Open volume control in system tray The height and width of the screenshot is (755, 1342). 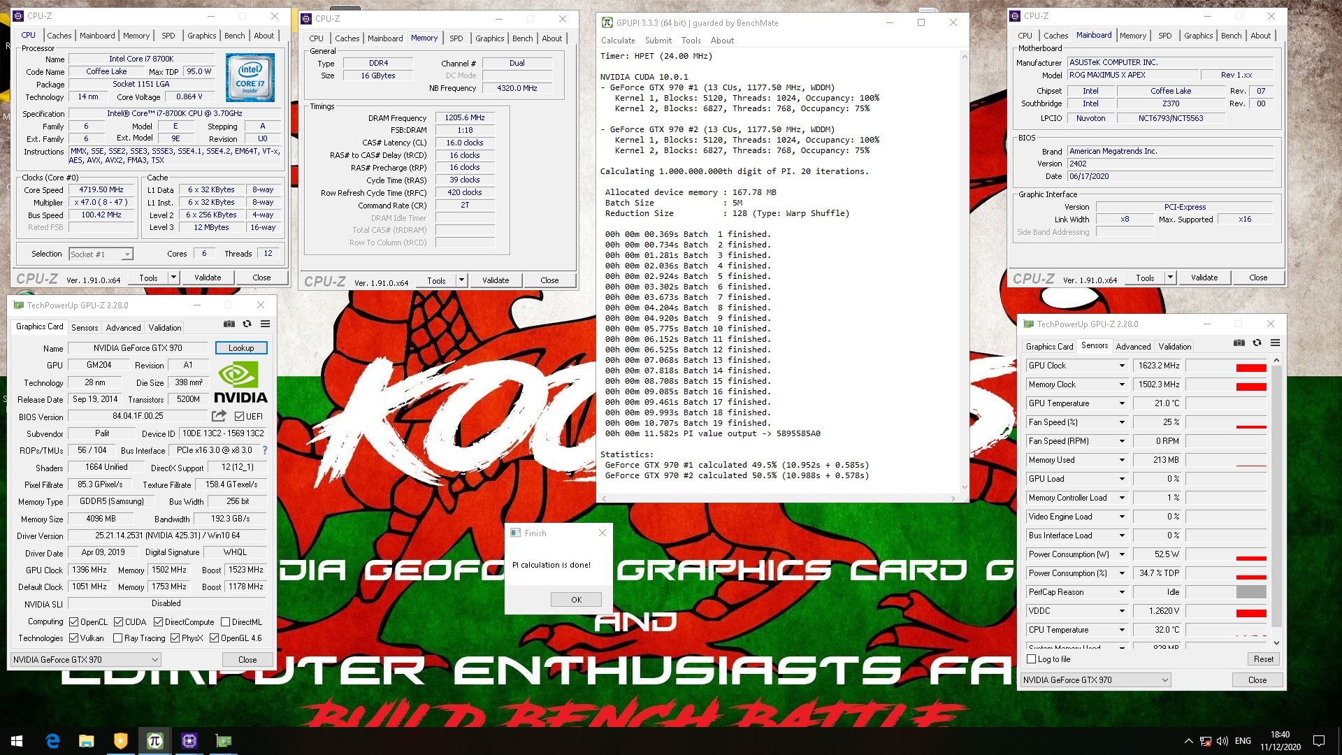pyautogui.click(x=1222, y=741)
